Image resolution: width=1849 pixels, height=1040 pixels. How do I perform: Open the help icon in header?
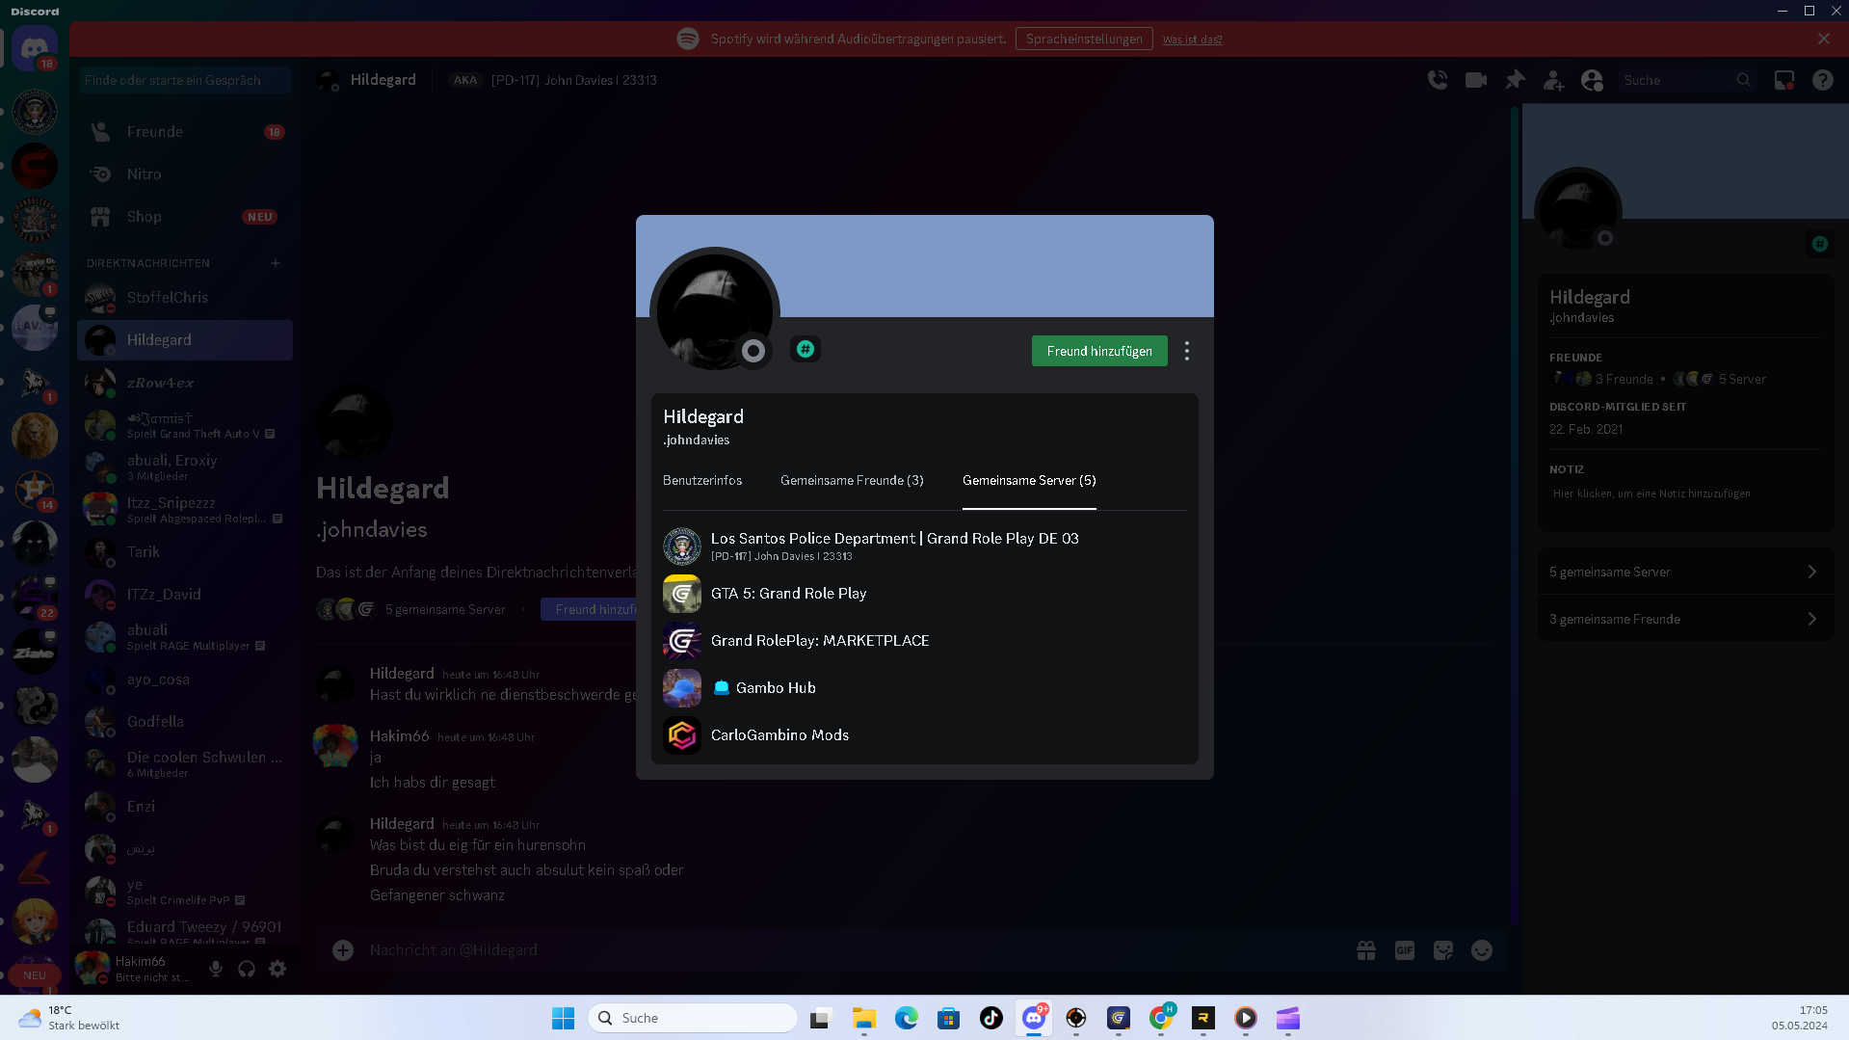pyautogui.click(x=1823, y=80)
